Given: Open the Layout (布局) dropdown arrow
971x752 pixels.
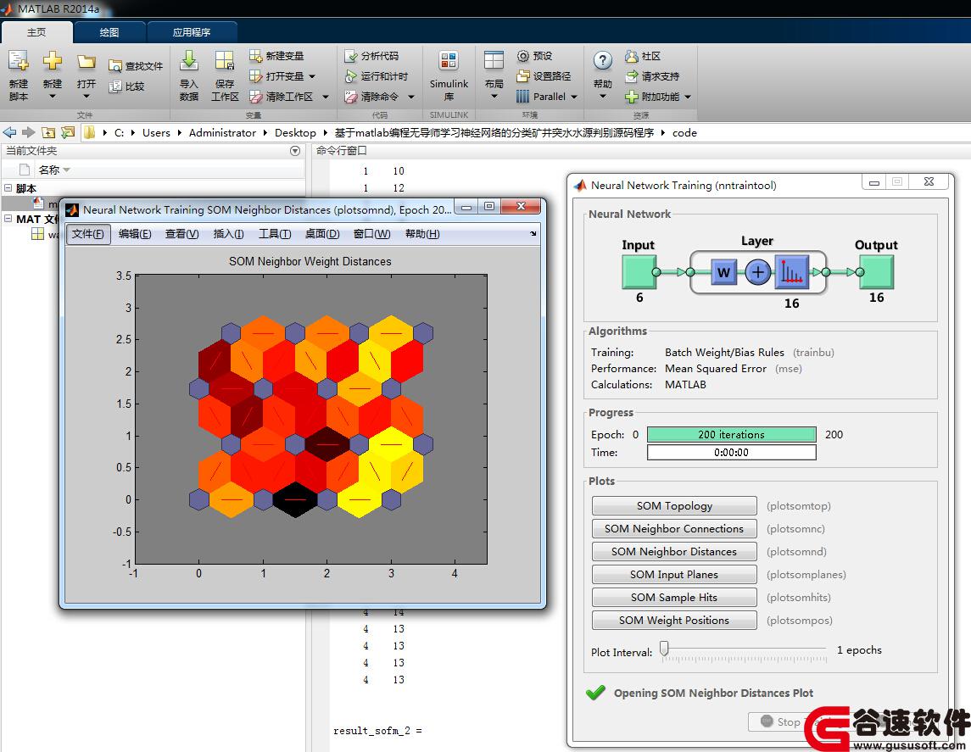Looking at the screenshot, I should click(x=494, y=97).
